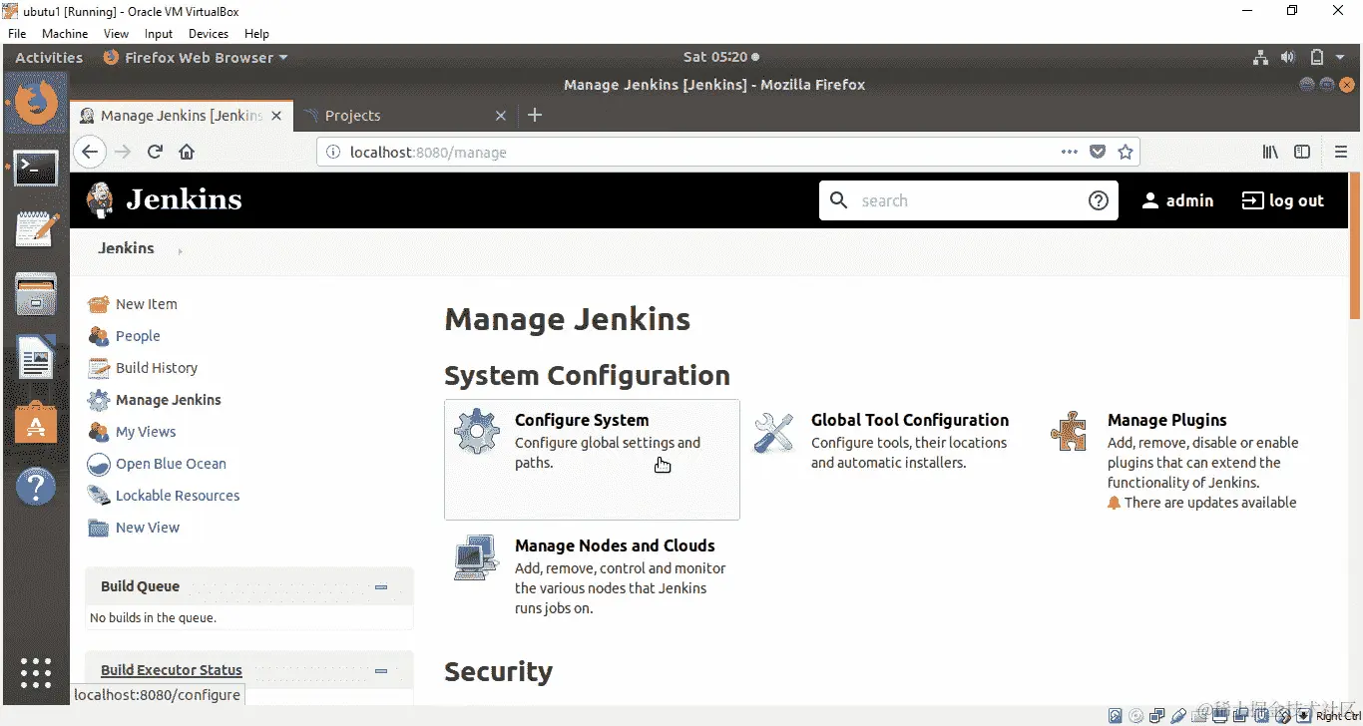Click the Manage Jenkins gear icon in sidebar
The image size is (1363, 726).
98,400
